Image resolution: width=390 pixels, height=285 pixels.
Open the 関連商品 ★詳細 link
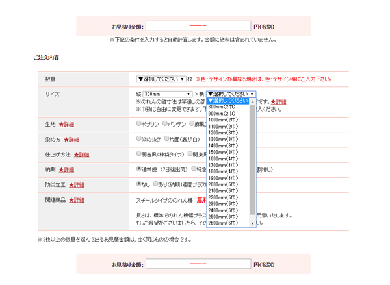click(x=77, y=200)
